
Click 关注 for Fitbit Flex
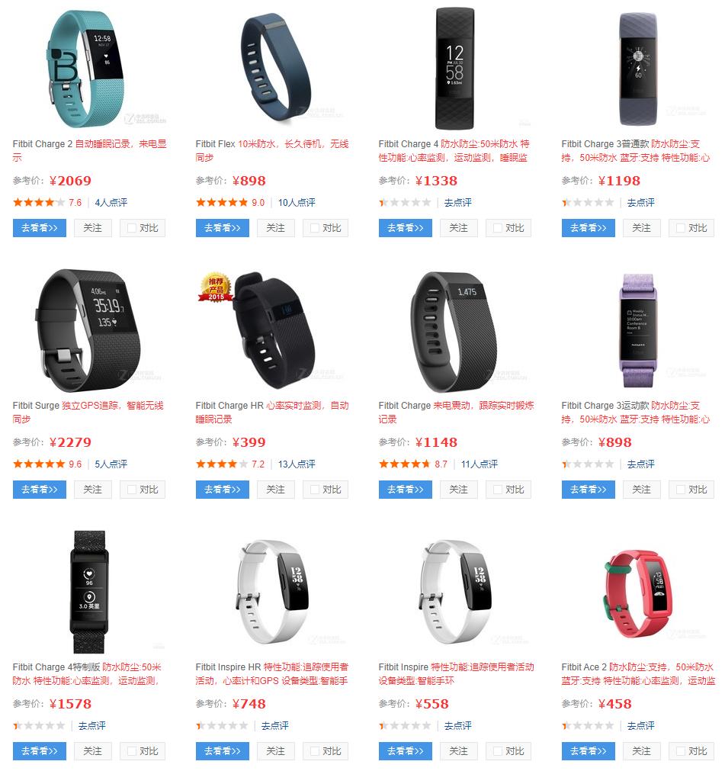(276, 228)
